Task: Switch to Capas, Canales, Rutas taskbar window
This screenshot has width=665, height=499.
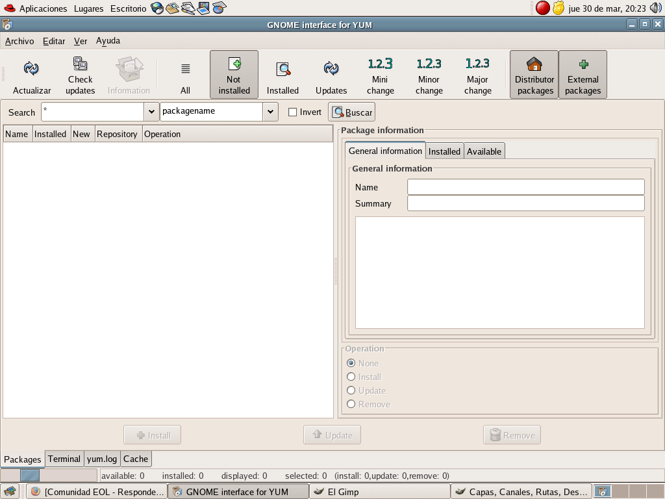Action: click(x=521, y=492)
